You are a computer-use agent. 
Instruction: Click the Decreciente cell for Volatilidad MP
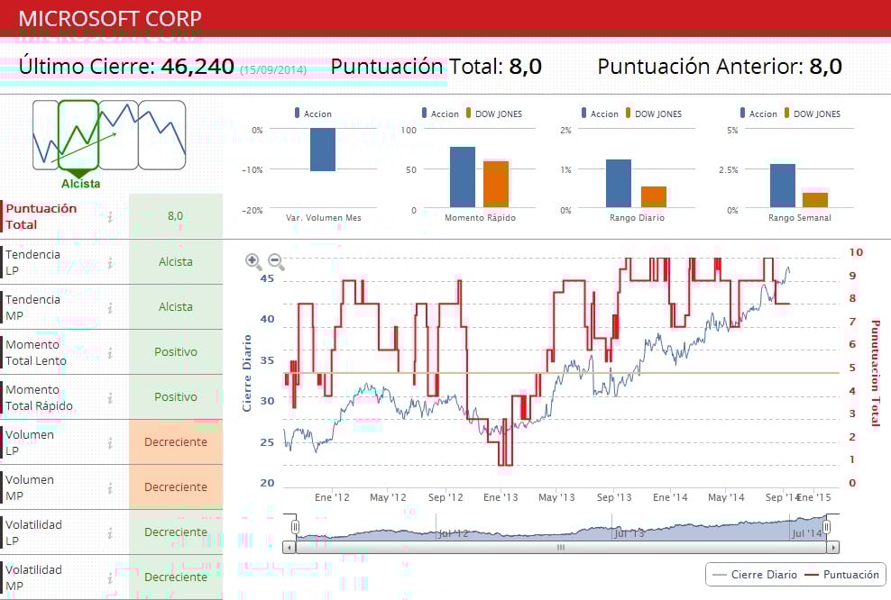click(176, 577)
